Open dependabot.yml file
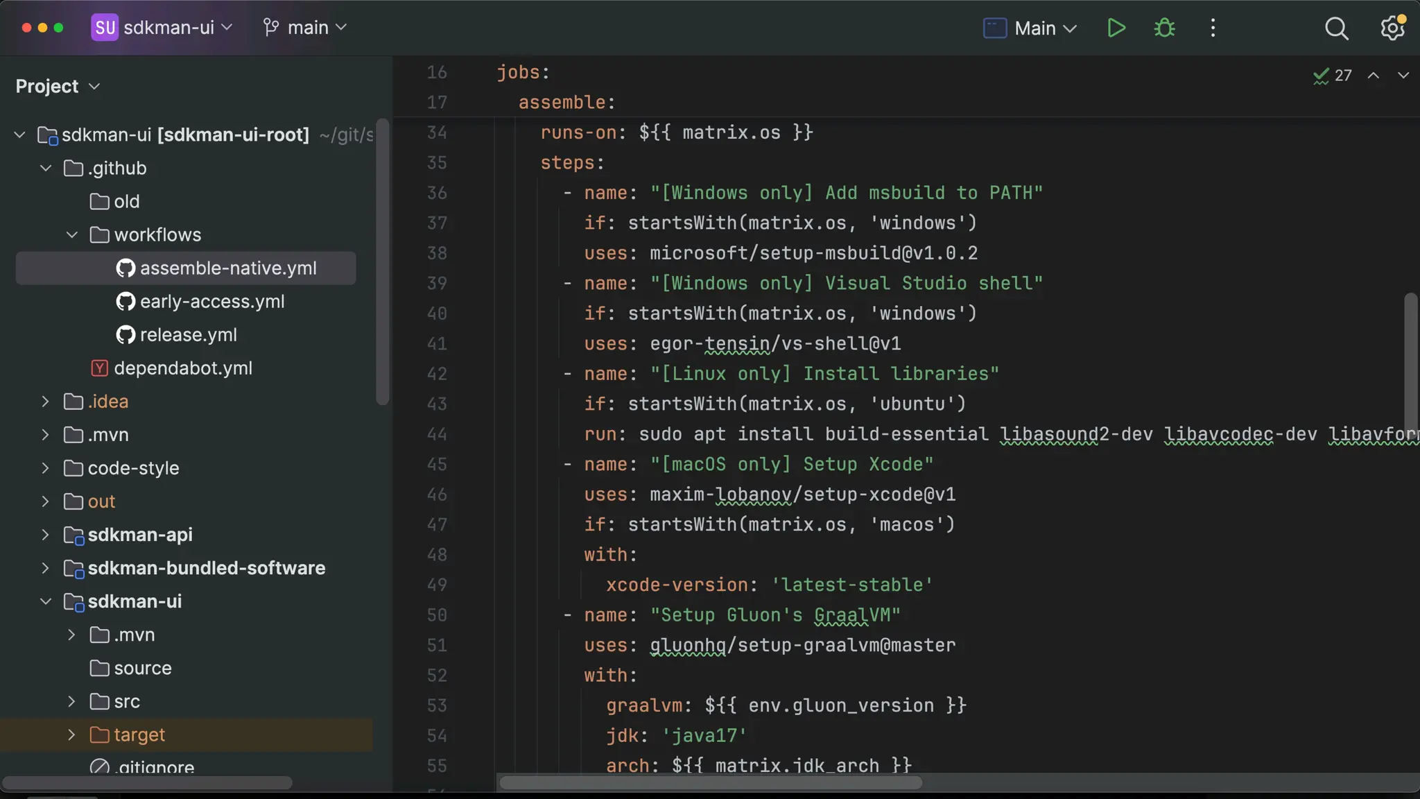This screenshot has width=1420, height=799. (x=182, y=368)
